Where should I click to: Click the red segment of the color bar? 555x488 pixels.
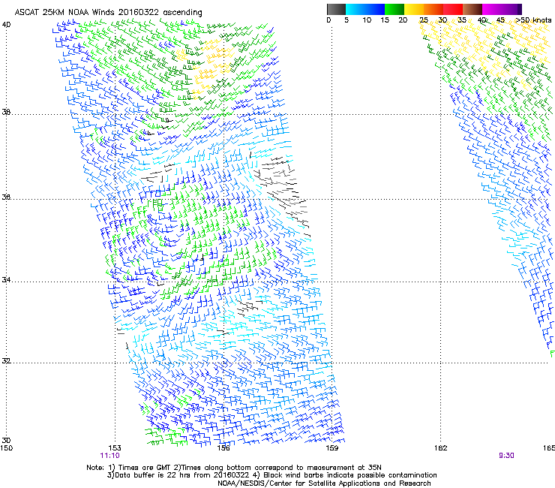click(453, 9)
